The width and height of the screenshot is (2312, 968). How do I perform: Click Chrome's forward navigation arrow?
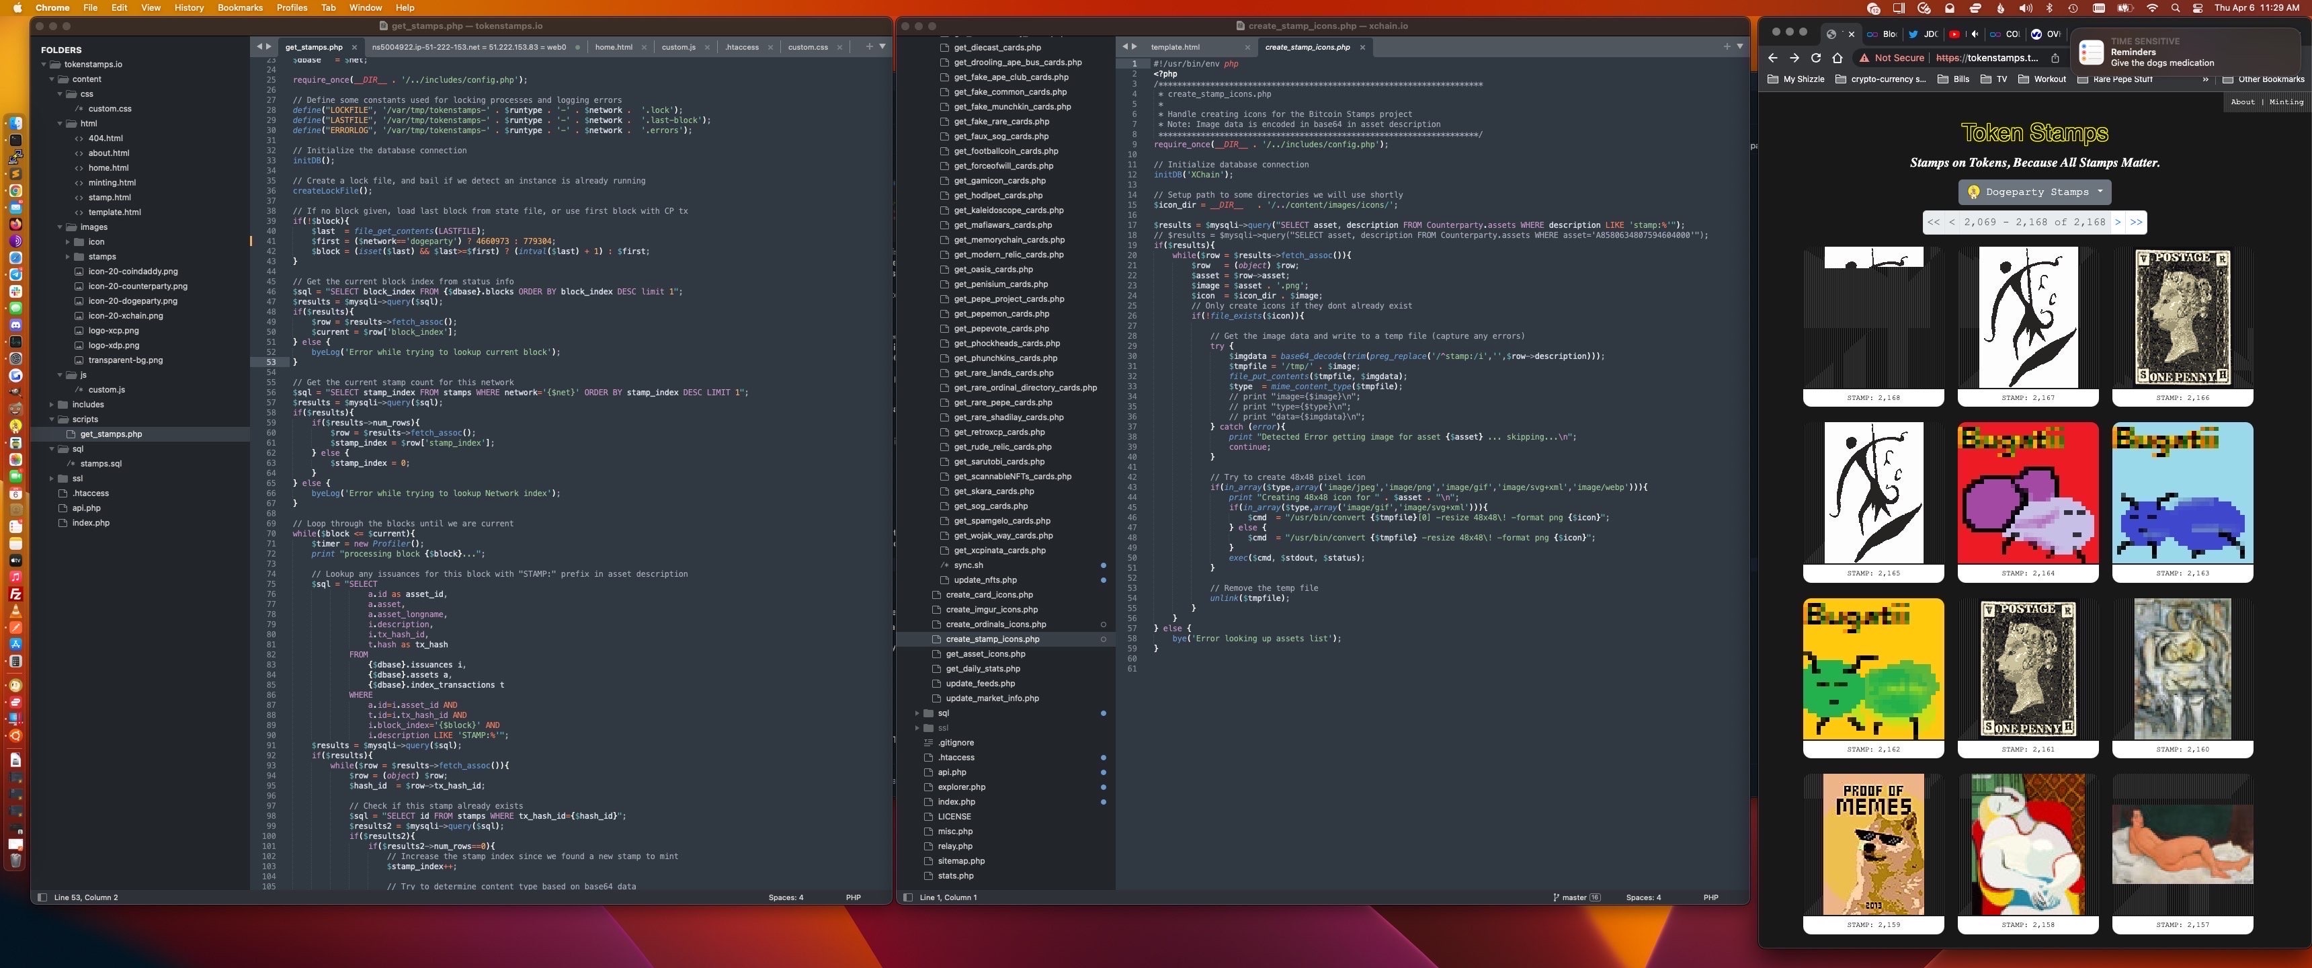[x=1794, y=57]
